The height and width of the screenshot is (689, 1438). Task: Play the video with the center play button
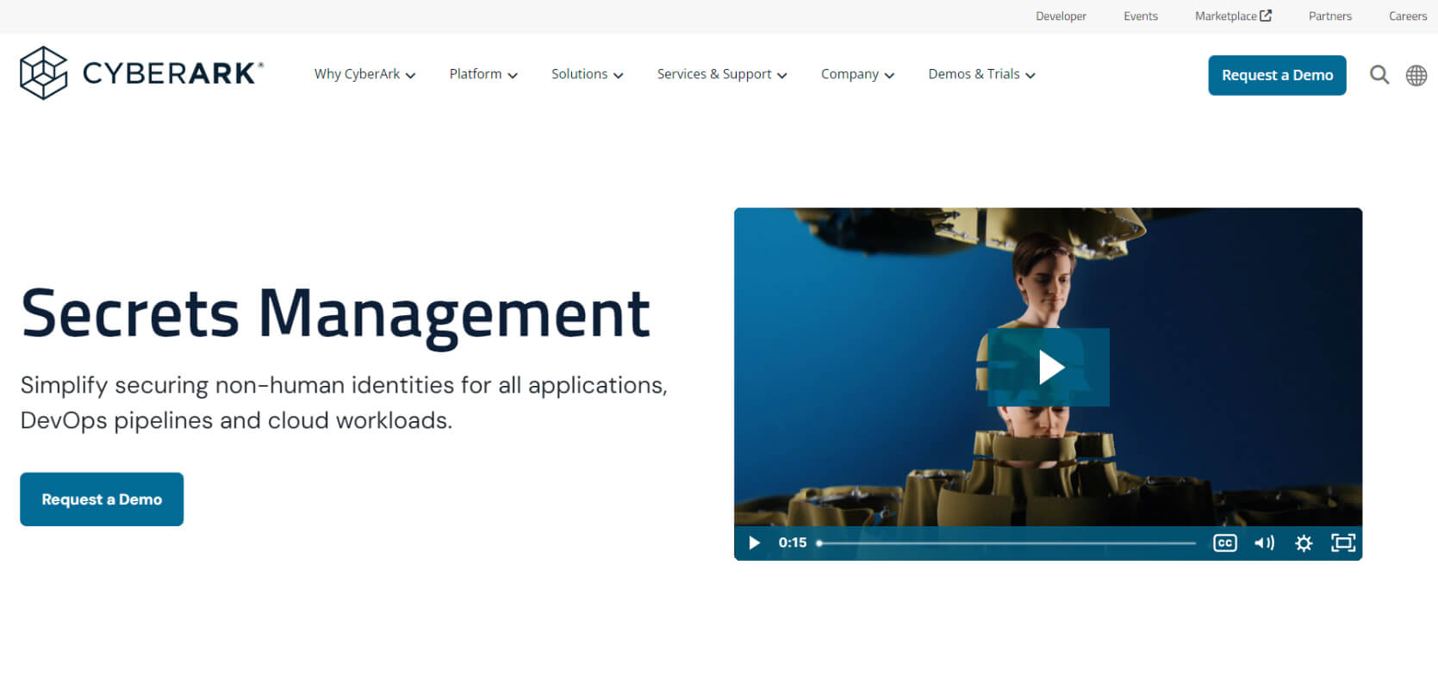pos(1049,367)
